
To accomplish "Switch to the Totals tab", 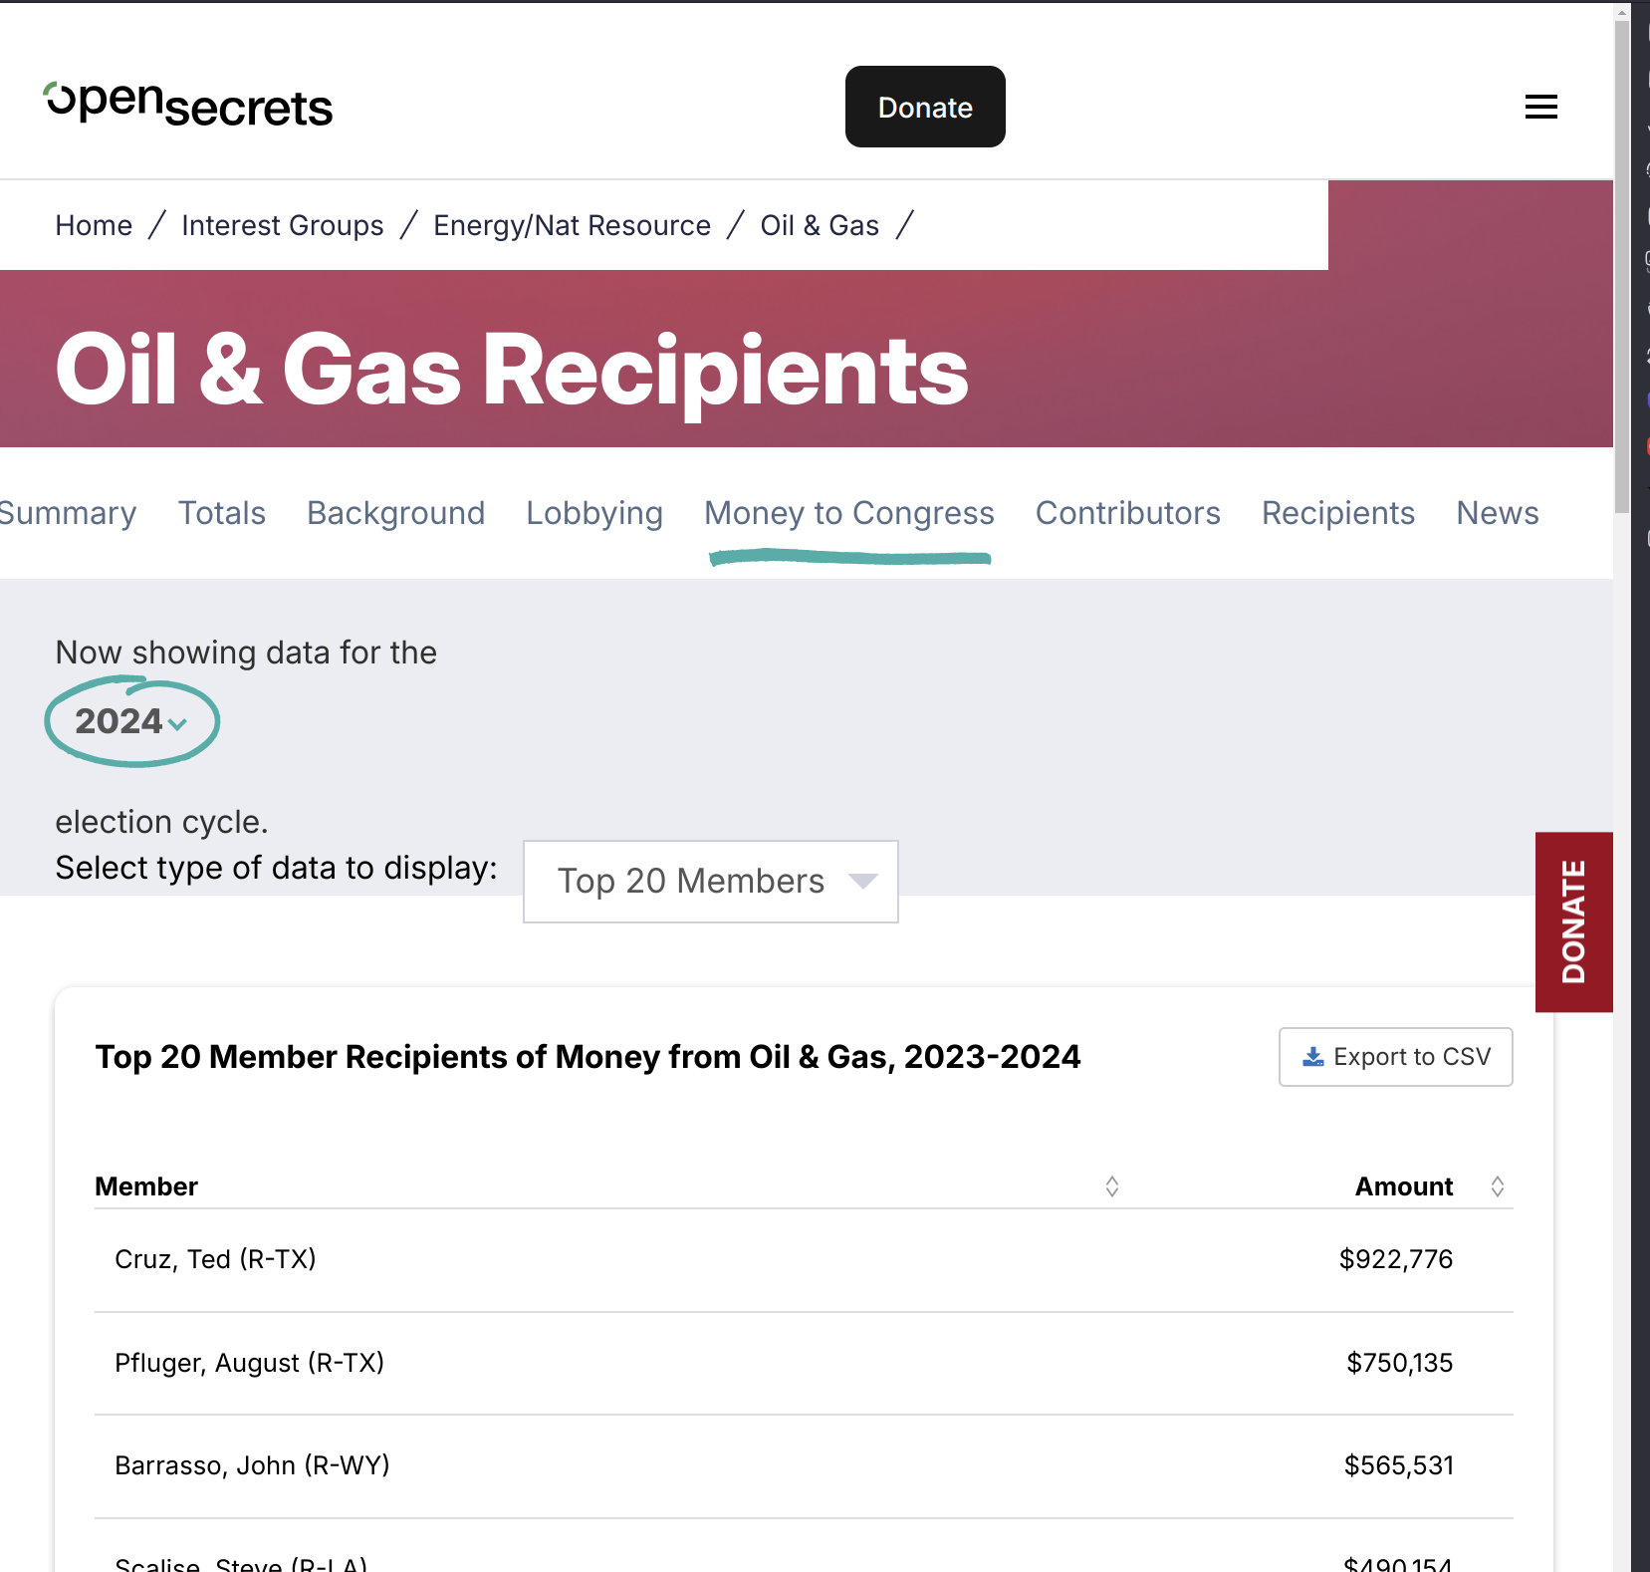I will click(222, 513).
